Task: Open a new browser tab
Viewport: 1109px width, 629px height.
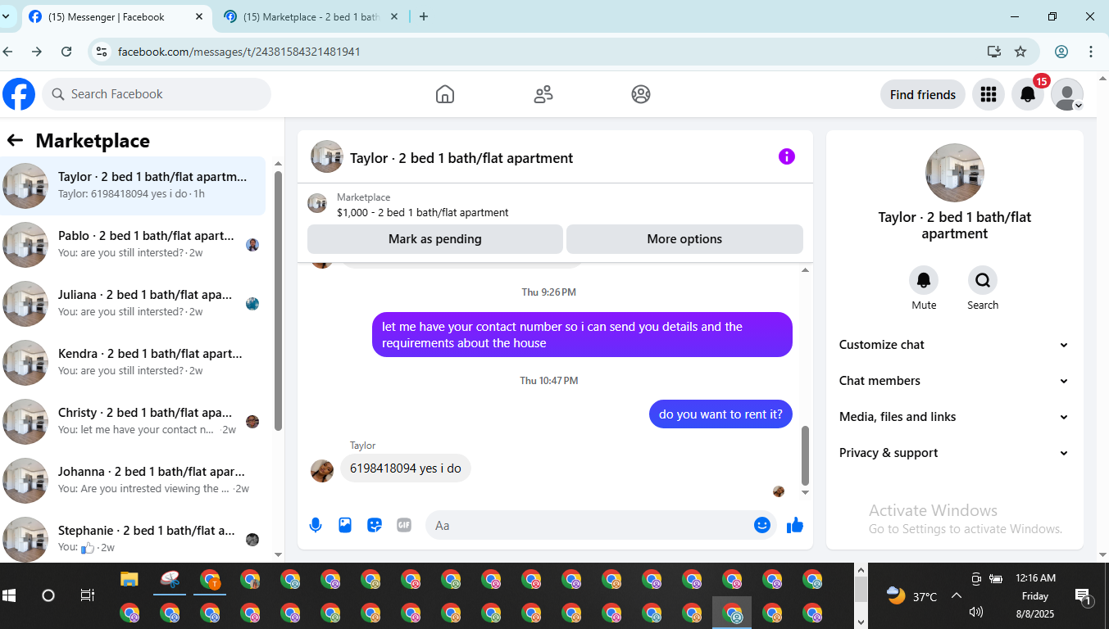Action: tap(424, 16)
